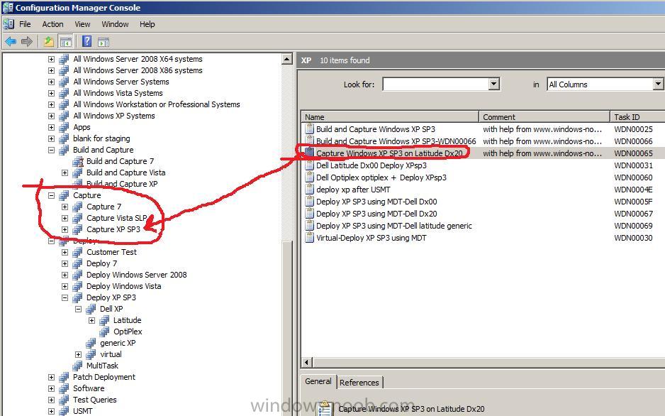Sort by the Comment column header
This screenshot has height=416, width=665.
pyautogui.click(x=544, y=116)
